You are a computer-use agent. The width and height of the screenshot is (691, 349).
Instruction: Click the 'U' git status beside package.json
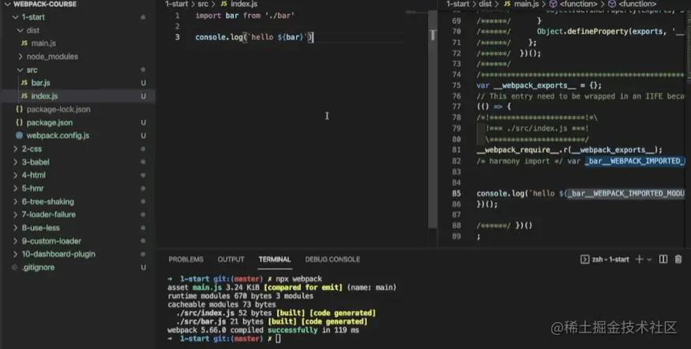[x=143, y=123]
